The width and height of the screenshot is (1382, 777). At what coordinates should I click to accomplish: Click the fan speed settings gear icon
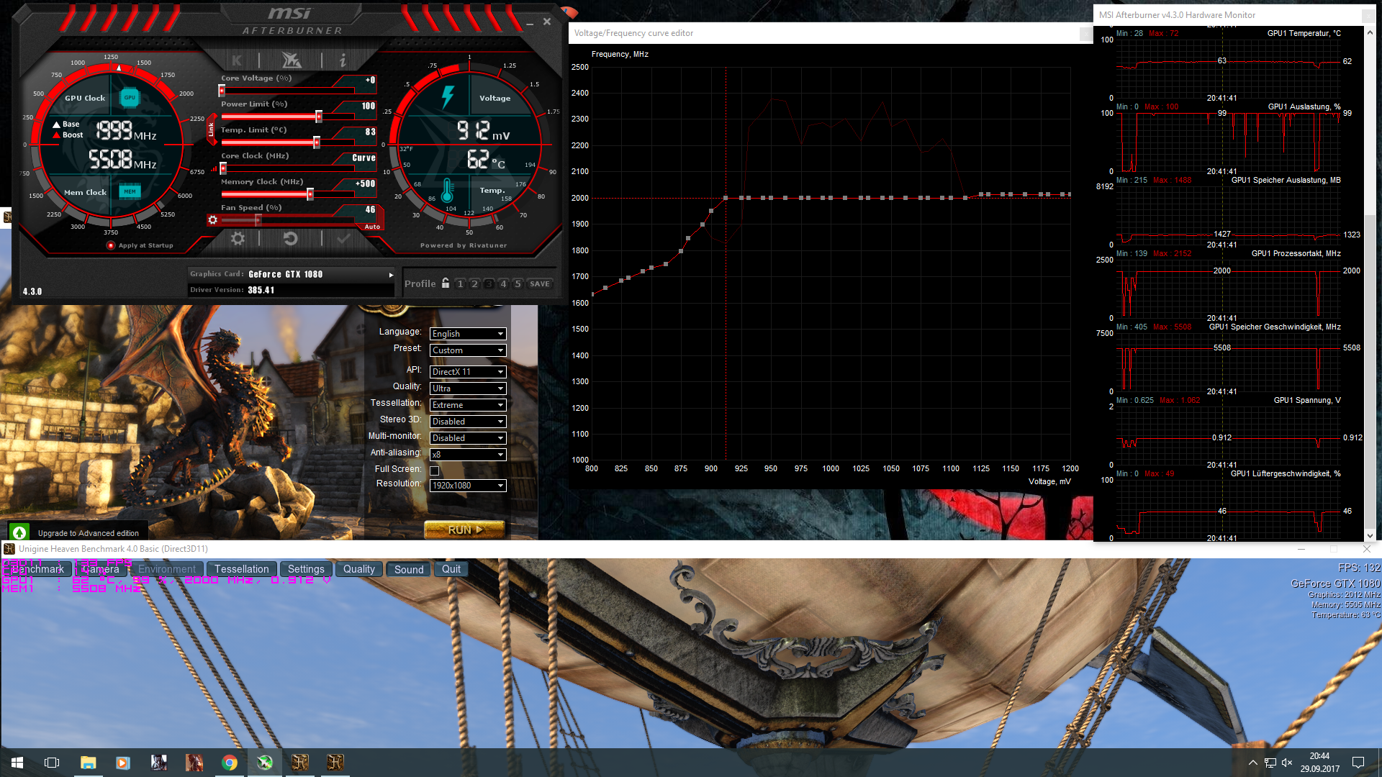pyautogui.click(x=212, y=220)
